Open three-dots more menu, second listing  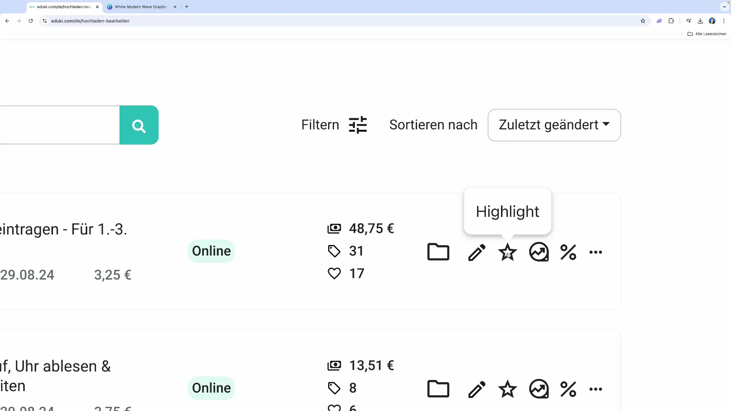595,389
